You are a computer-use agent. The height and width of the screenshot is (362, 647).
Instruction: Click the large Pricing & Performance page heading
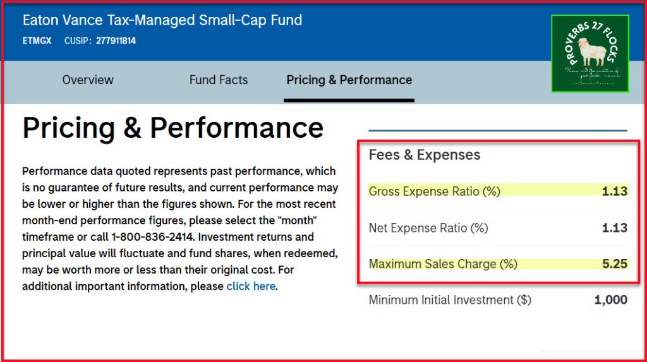[x=172, y=128]
